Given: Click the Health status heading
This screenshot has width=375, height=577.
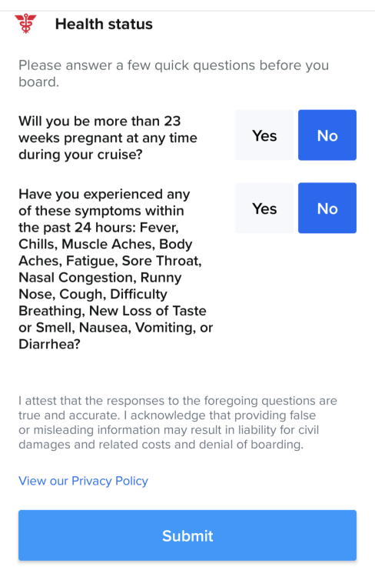Looking at the screenshot, I should (104, 24).
